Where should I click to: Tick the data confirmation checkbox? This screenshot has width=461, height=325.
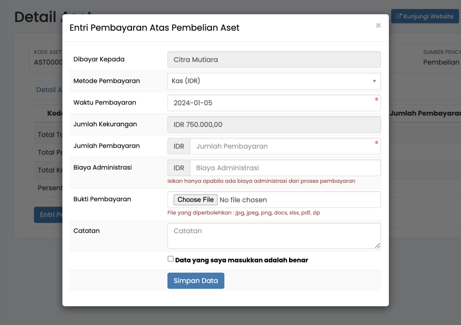171,259
